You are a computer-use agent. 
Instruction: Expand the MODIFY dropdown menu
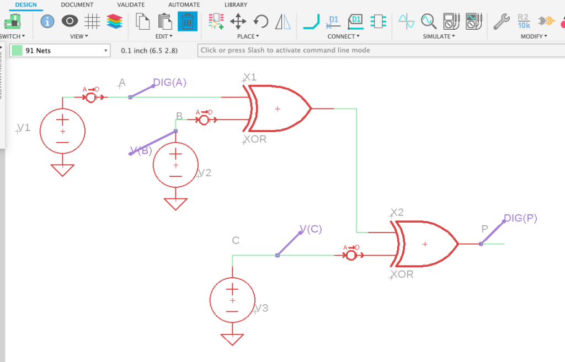pyautogui.click(x=534, y=36)
